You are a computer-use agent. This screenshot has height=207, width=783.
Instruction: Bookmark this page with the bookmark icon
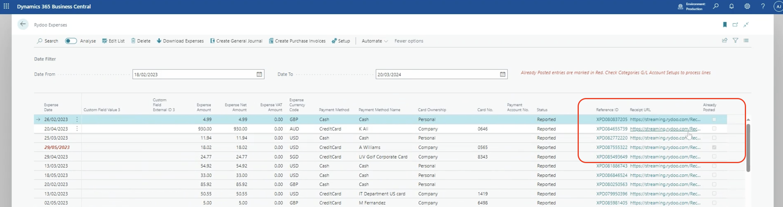click(725, 25)
